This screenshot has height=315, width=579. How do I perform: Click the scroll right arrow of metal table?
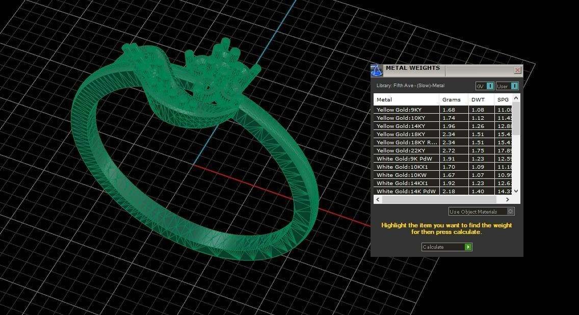click(507, 199)
